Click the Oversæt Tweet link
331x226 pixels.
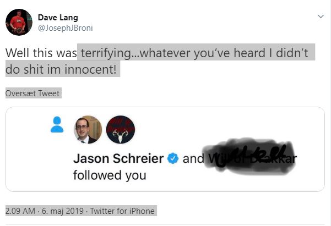pyautogui.click(x=32, y=93)
